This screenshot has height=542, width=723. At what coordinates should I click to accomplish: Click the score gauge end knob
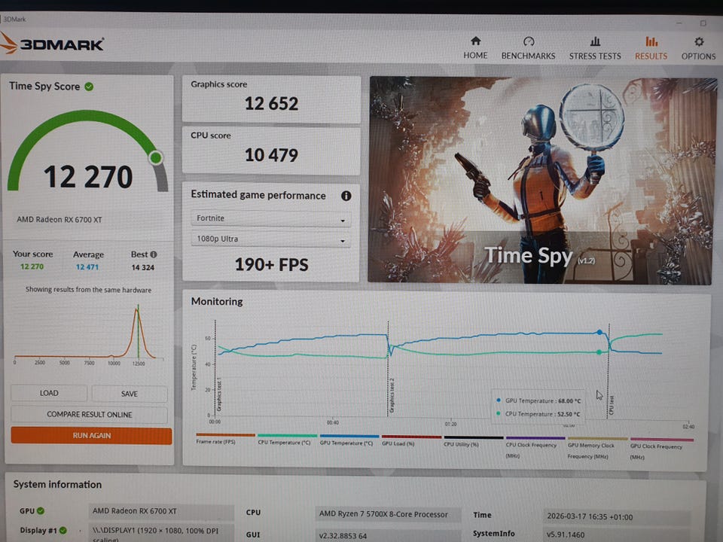tap(156, 157)
